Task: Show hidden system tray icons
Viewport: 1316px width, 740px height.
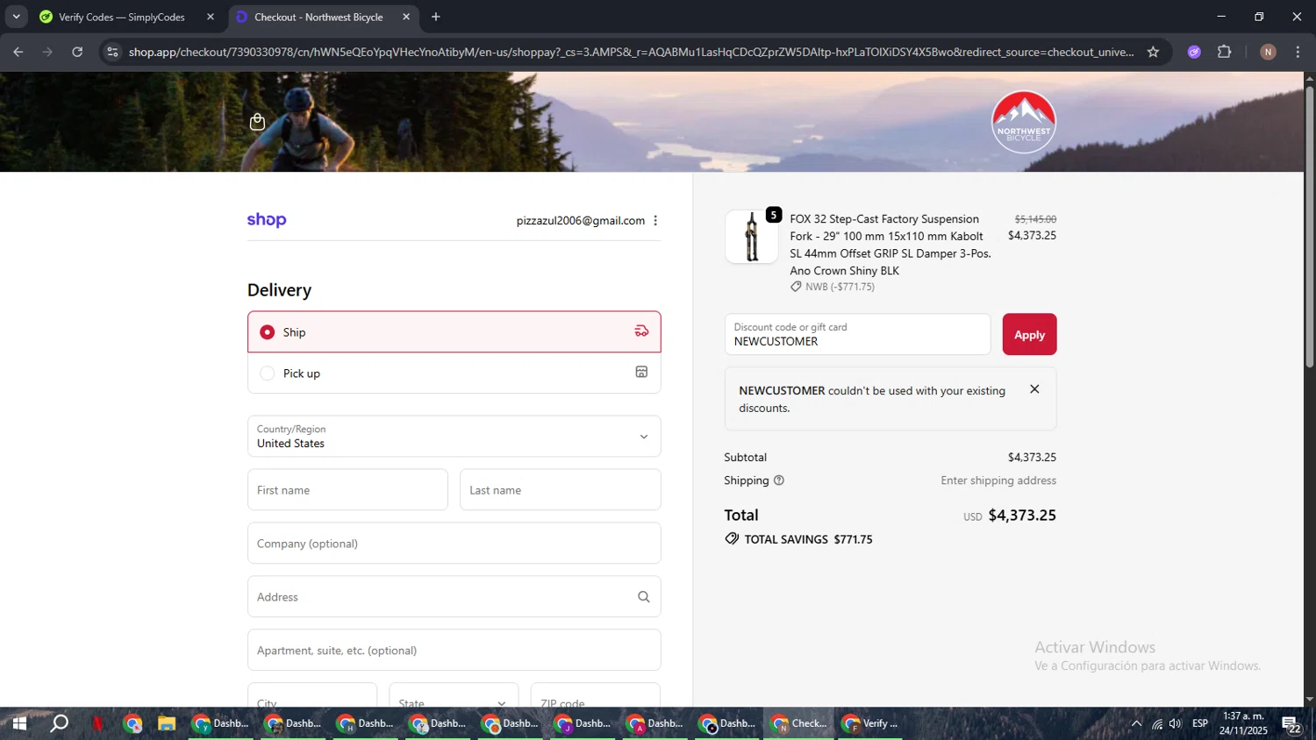Action: coord(1136,723)
